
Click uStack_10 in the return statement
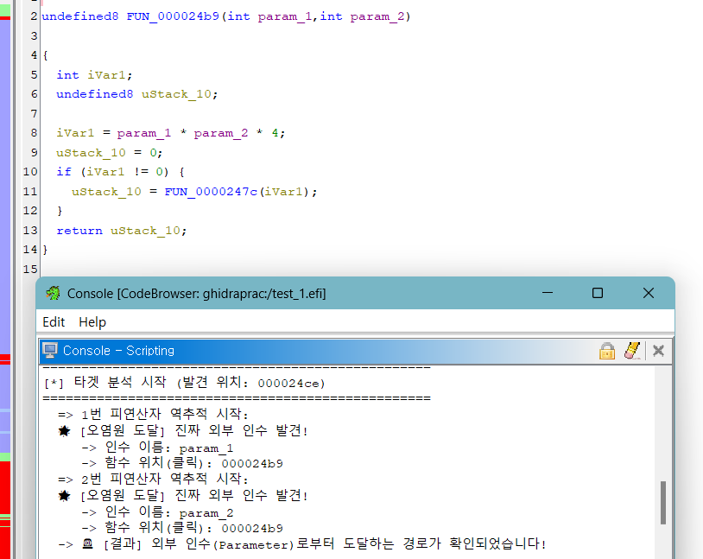[146, 231]
